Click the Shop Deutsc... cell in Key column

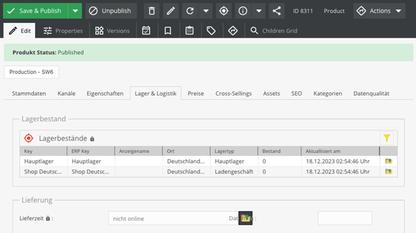click(x=43, y=172)
